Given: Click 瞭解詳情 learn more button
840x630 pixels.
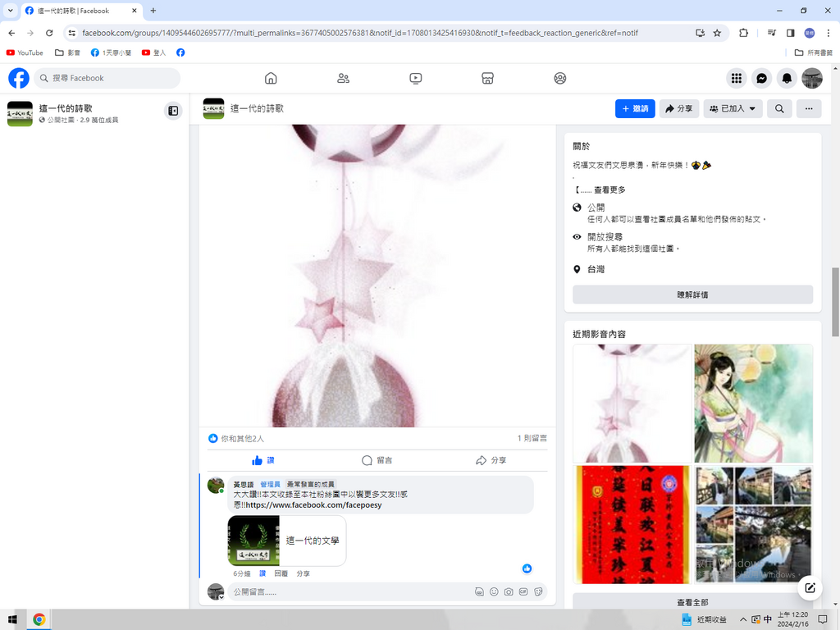Looking at the screenshot, I should pos(692,294).
